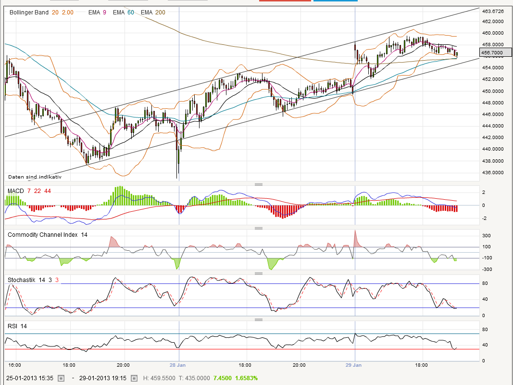The height and width of the screenshot is (385, 513).
Task: Select the EMA 200 indicator label
Action: click(x=153, y=13)
